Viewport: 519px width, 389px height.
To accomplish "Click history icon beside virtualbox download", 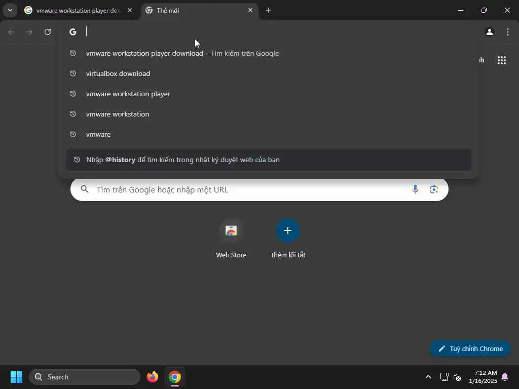I will [73, 73].
